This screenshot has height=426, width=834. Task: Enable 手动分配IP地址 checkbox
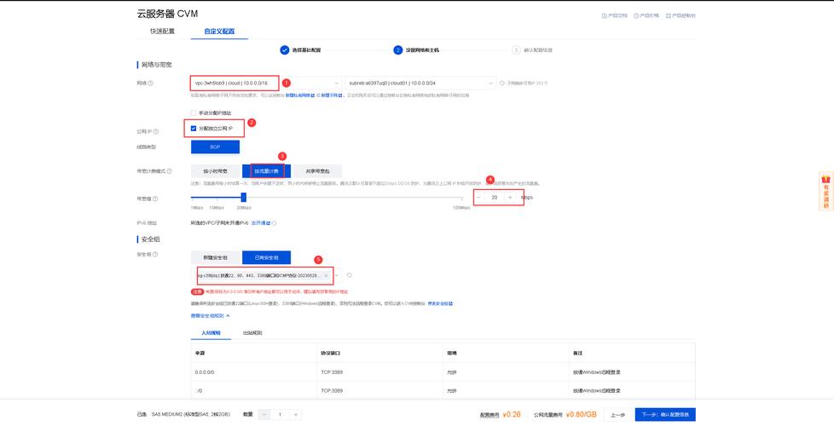[x=194, y=112]
